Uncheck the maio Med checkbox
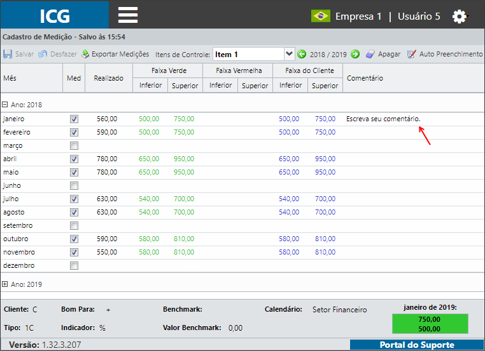485x351 pixels. tap(74, 172)
